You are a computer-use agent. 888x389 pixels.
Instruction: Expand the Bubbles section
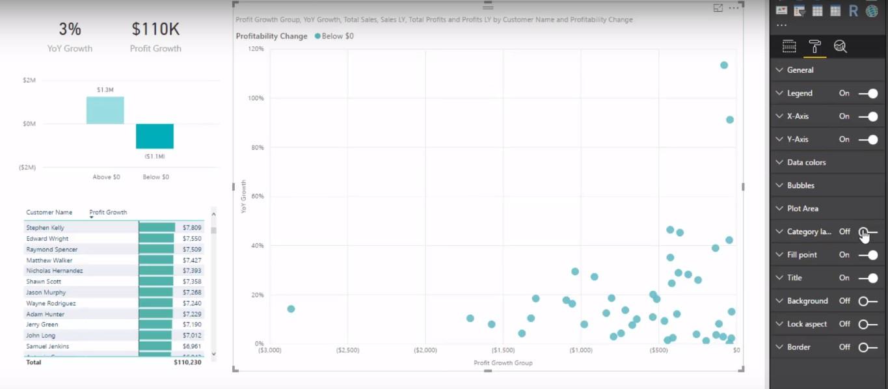(x=827, y=185)
